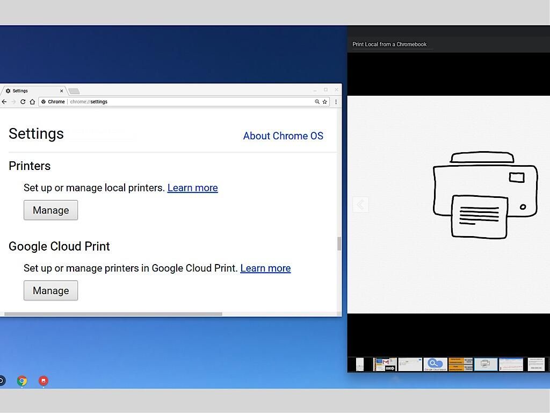The height and width of the screenshot is (413, 550).
Task: Click the 'Print Local from a Chromebook' title
Action: click(389, 44)
